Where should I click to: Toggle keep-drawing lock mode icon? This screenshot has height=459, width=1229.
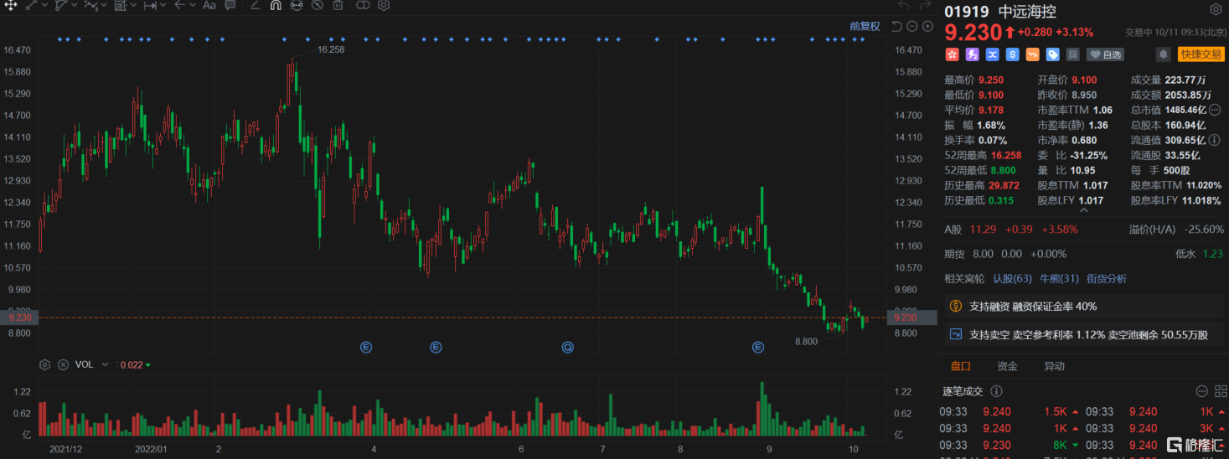(x=297, y=5)
